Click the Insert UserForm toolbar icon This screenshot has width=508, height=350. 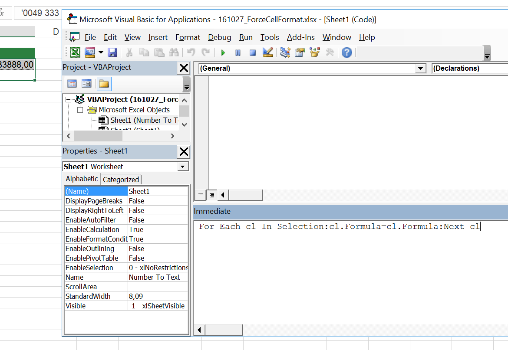[90, 52]
